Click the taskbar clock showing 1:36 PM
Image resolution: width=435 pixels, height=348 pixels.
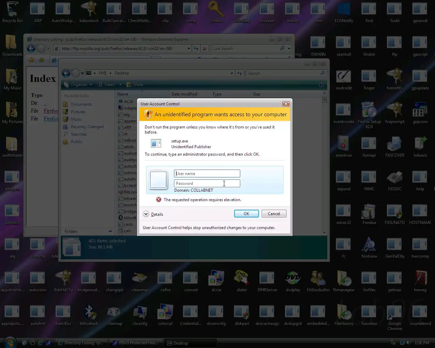click(422, 343)
